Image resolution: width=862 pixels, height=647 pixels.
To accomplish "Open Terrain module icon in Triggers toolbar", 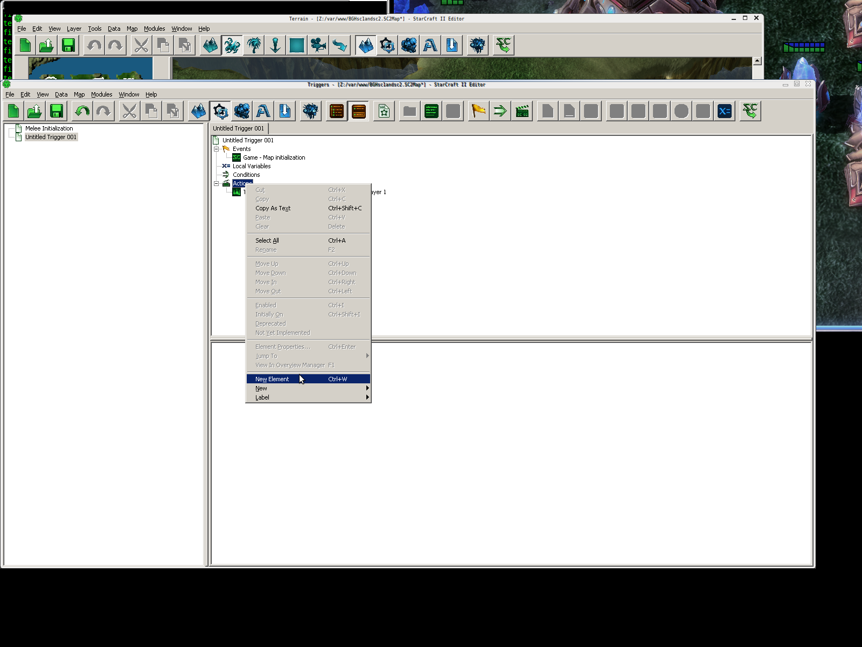I will (x=199, y=111).
